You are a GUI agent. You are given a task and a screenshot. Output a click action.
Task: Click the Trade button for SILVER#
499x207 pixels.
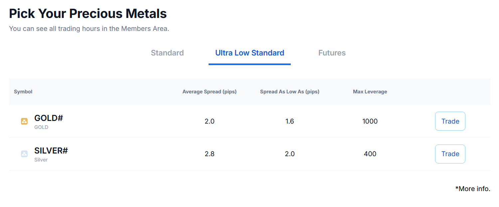pyautogui.click(x=450, y=154)
